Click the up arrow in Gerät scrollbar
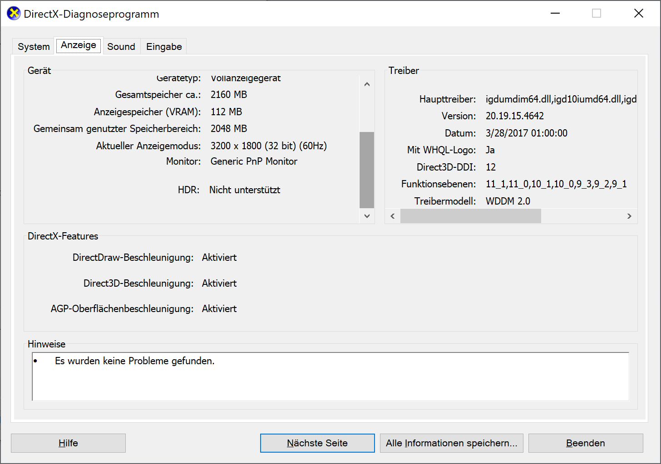661x464 pixels. (367, 84)
